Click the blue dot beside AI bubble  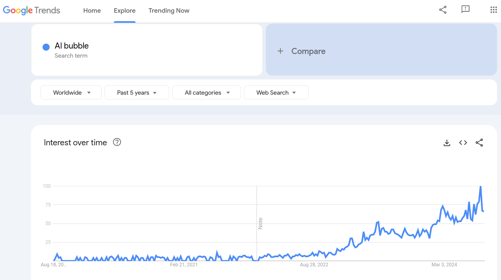[x=46, y=47]
